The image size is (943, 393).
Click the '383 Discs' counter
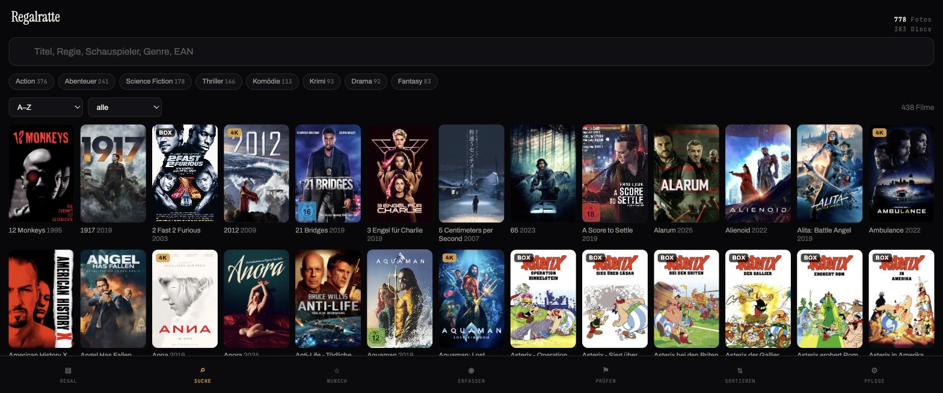(913, 29)
